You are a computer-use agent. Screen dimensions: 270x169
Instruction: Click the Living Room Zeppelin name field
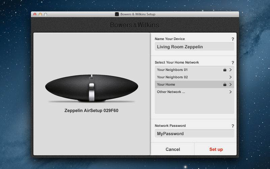point(194,47)
